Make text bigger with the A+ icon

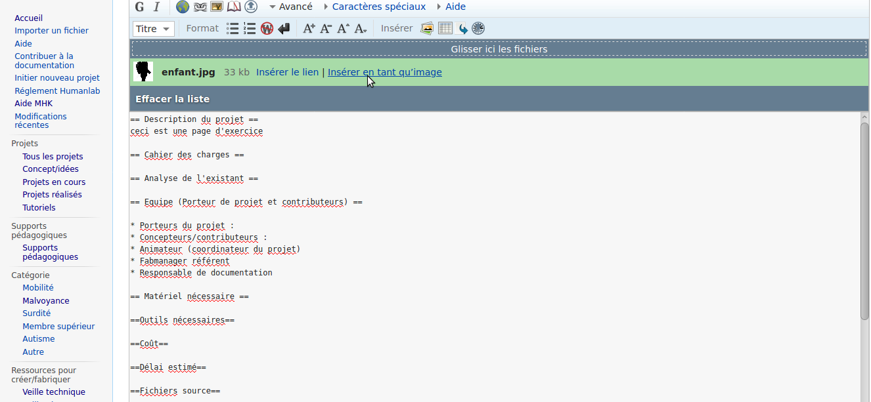(x=309, y=28)
